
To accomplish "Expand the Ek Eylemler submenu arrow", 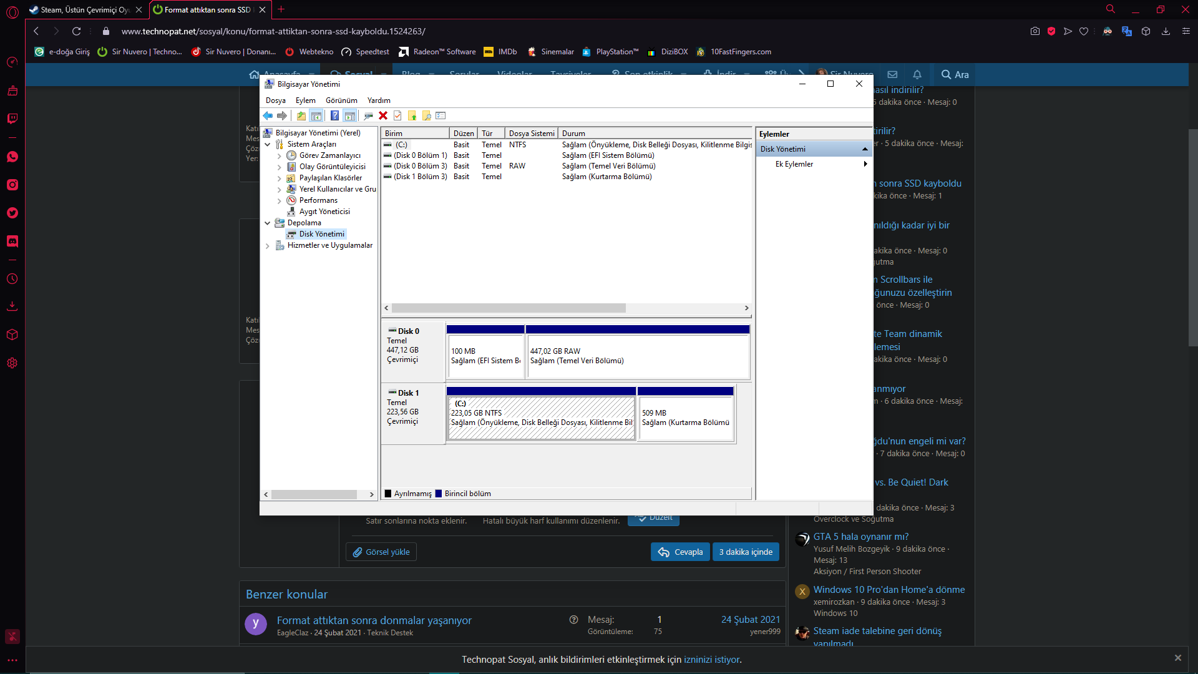I will [865, 164].
